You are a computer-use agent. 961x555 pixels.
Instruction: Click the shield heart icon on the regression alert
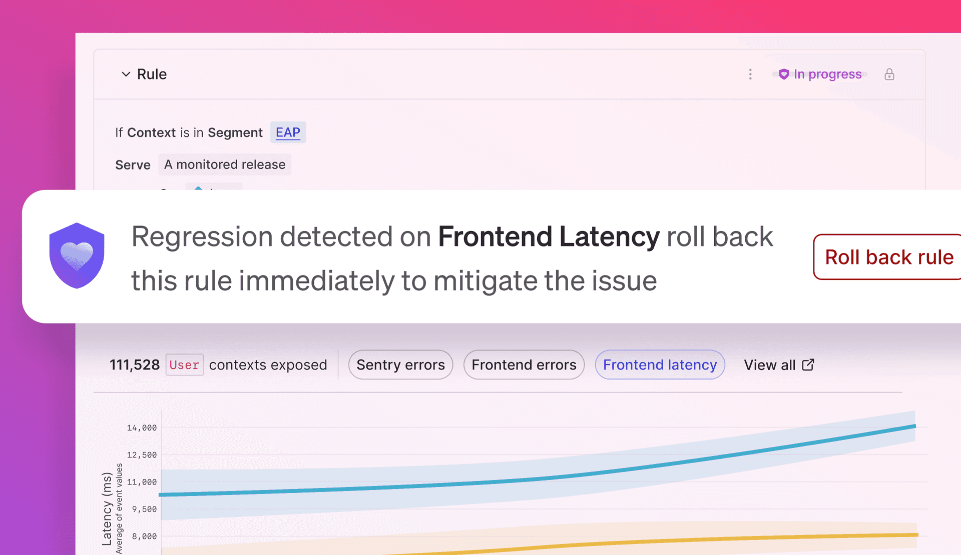[x=77, y=255]
